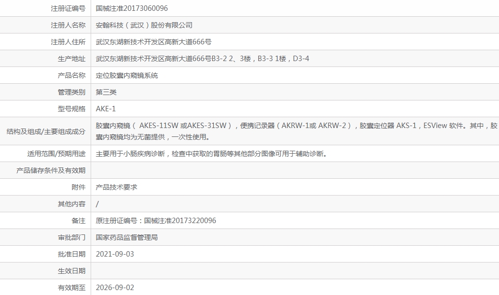The image size is (499, 295).
Task: Click the label 其他内容
Action: point(71,204)
